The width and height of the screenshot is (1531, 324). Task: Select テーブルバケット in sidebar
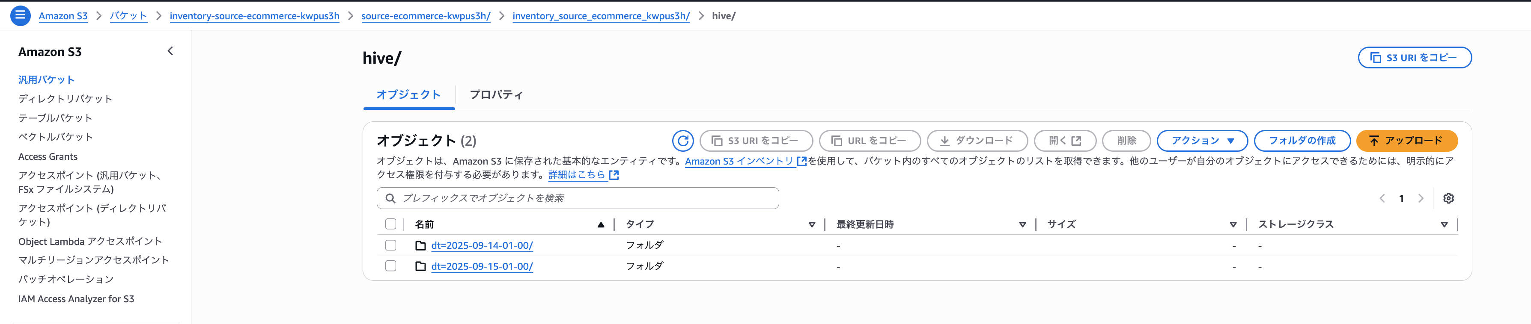(x=55, y=118)
